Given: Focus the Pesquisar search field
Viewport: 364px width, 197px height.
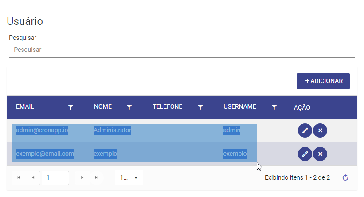Looking at the screenshot, I should click(182, 50).
